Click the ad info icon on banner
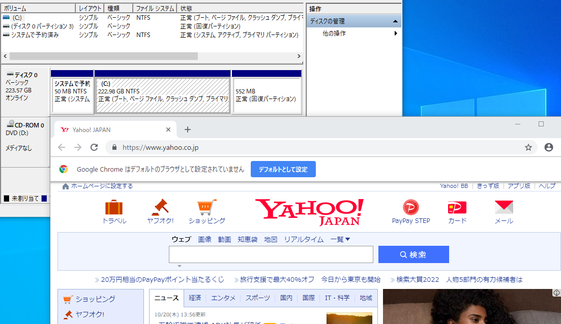561x324 pixels. coord(556,293)
